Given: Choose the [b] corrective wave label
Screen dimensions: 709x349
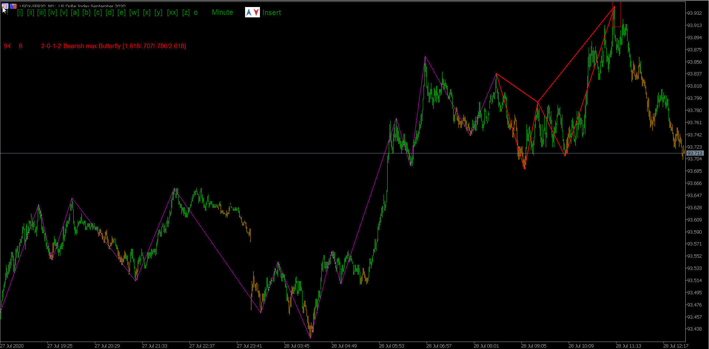Looking at the screenshot, I should (86, 12).
